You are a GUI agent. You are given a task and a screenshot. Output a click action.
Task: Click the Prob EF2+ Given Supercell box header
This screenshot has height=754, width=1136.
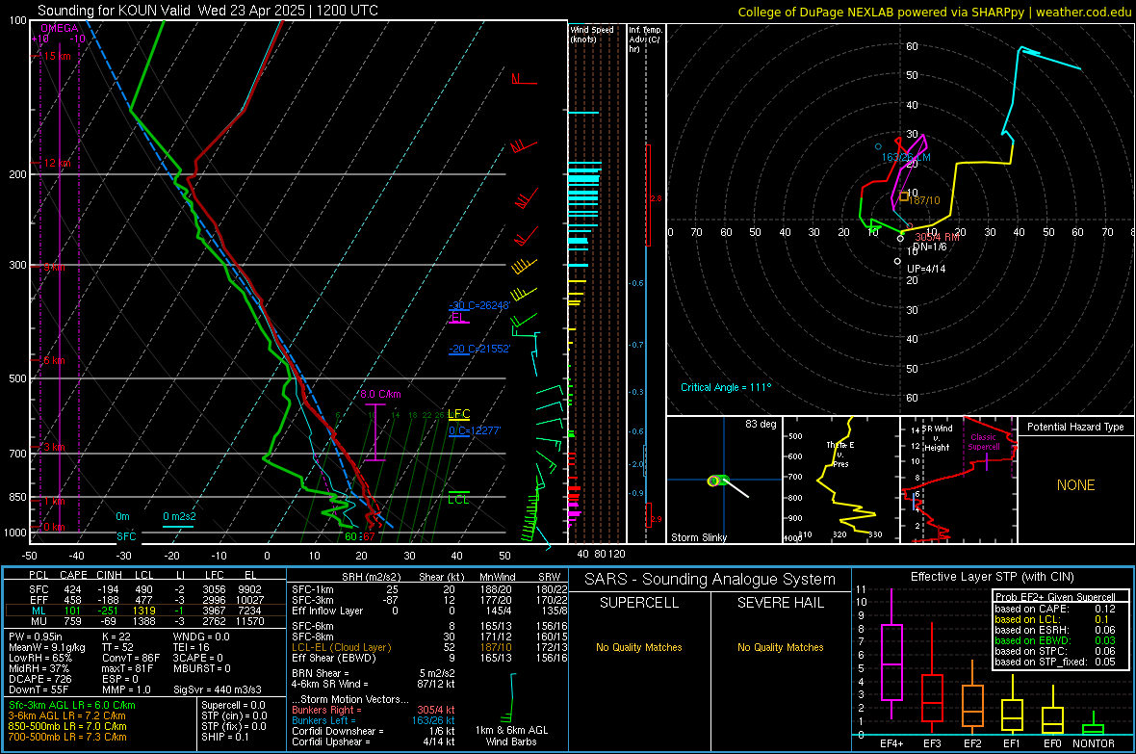pyautogui.click(x=1055, y=597)
